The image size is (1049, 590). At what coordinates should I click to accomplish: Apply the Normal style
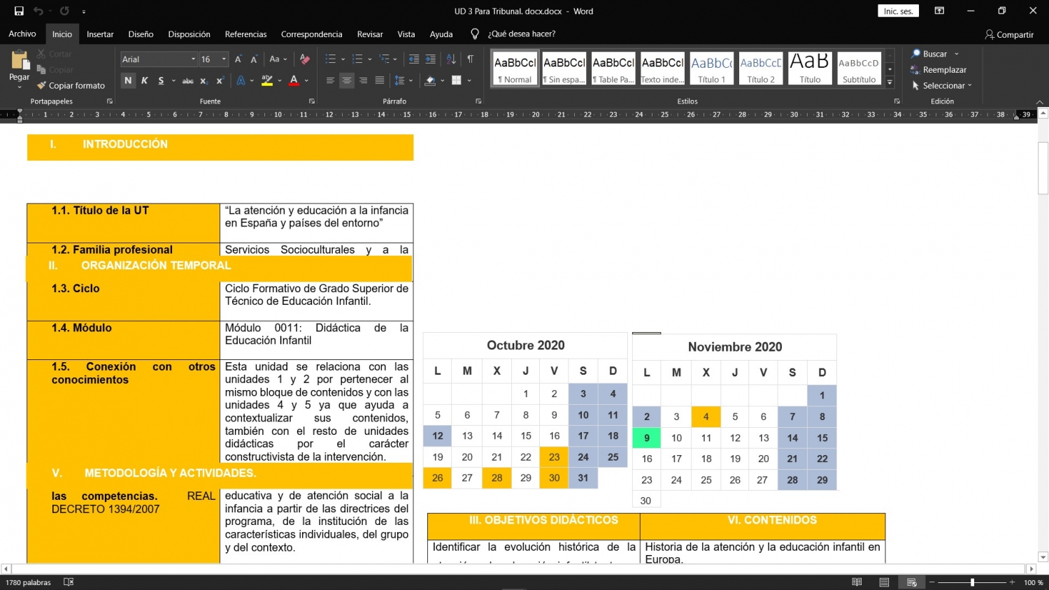click(515, 69)
